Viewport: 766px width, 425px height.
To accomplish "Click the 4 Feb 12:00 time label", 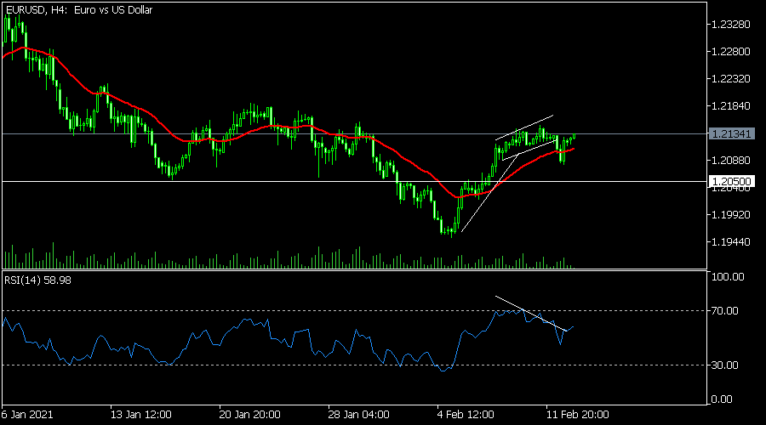I will [466, 415].
